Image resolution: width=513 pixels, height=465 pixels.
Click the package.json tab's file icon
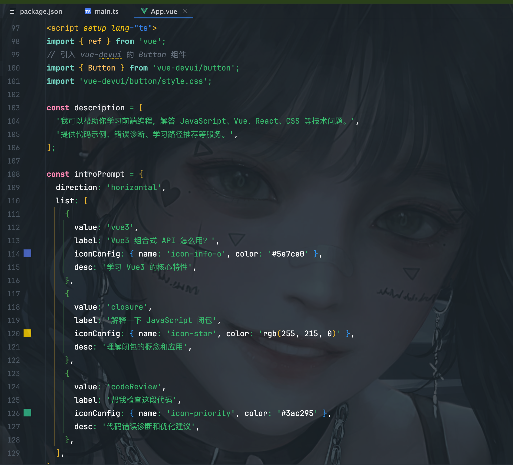(13, 11)
